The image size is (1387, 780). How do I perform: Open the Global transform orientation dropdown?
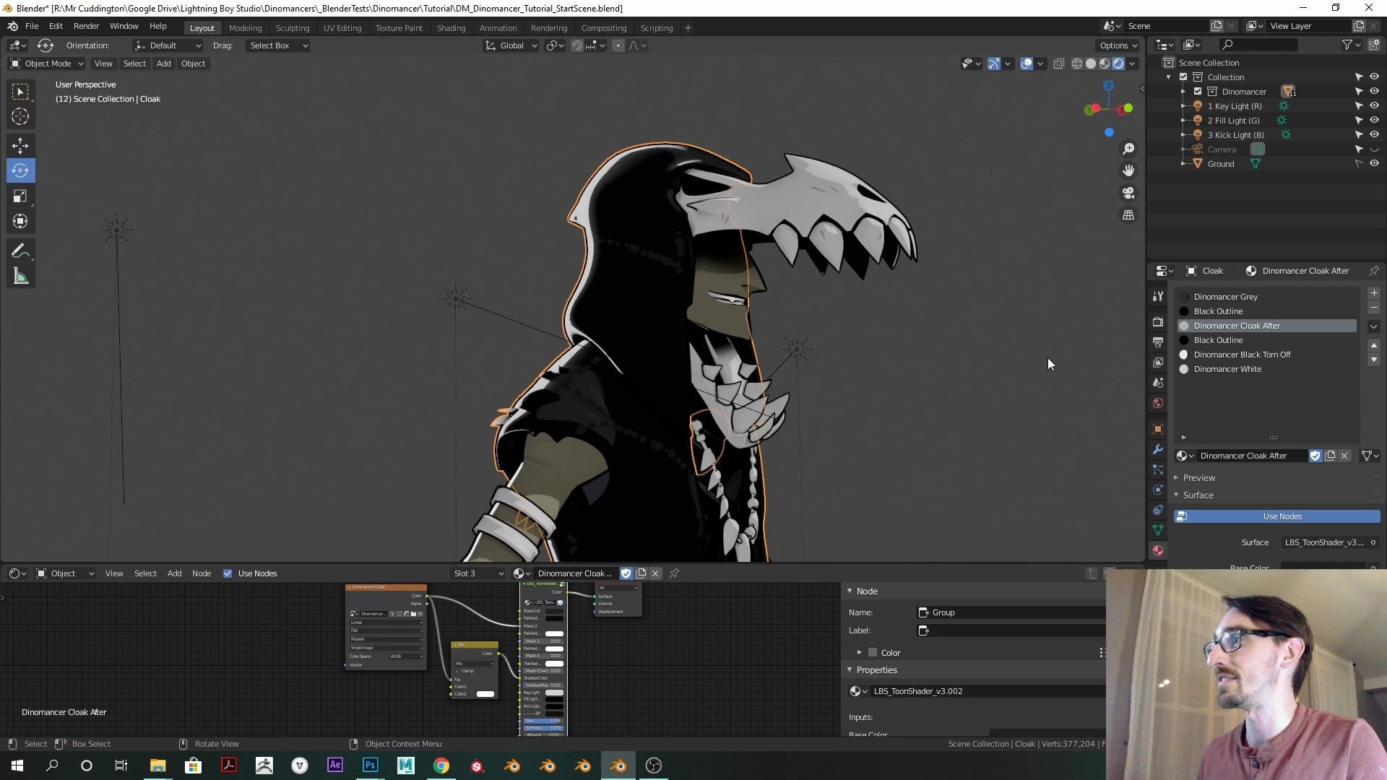pyautogui.click(x=511, y=45)
